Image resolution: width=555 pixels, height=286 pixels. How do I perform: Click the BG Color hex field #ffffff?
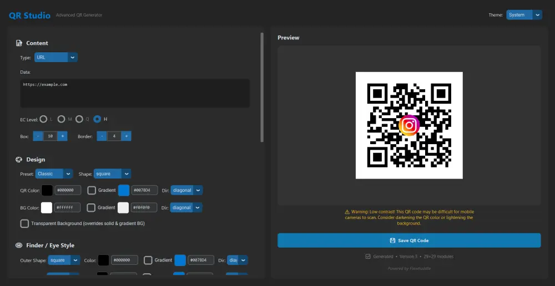(67, 207)
